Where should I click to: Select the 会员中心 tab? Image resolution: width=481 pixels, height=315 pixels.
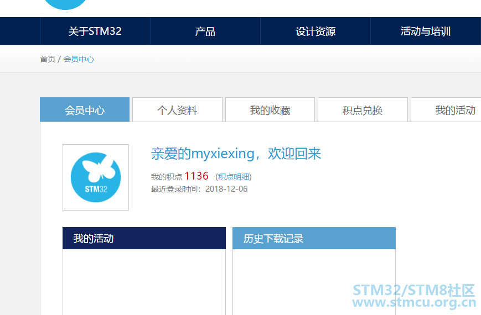click(x=85, y=110)
